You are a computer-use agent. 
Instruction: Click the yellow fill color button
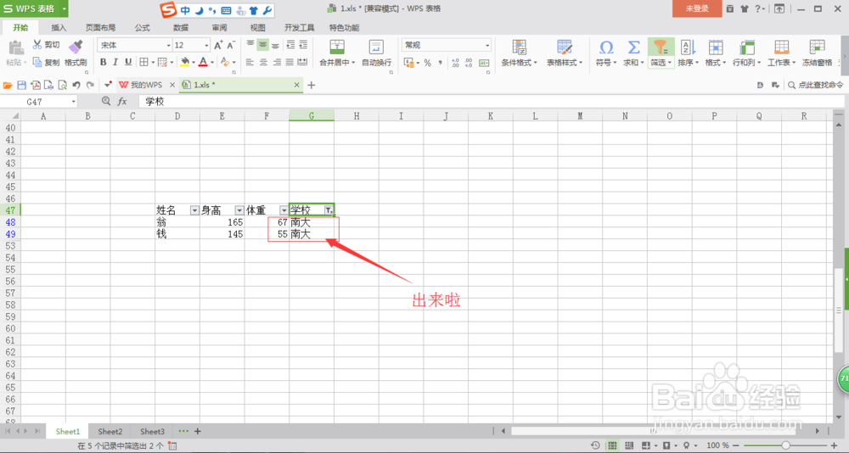click(184, 62)
